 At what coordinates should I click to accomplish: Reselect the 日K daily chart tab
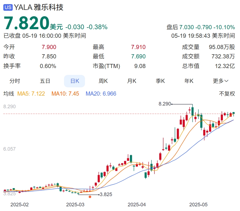tap(74, 81)
